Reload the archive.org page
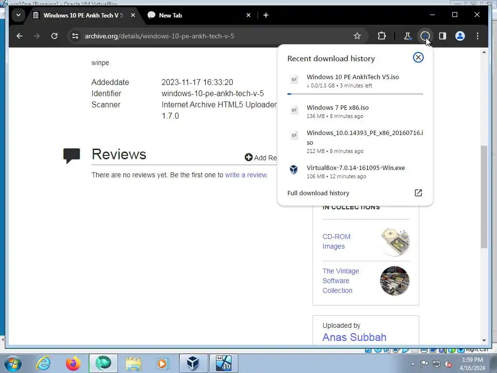Viewport: 497px width, 373px height. pyautogui.click(x=54, y=36)
